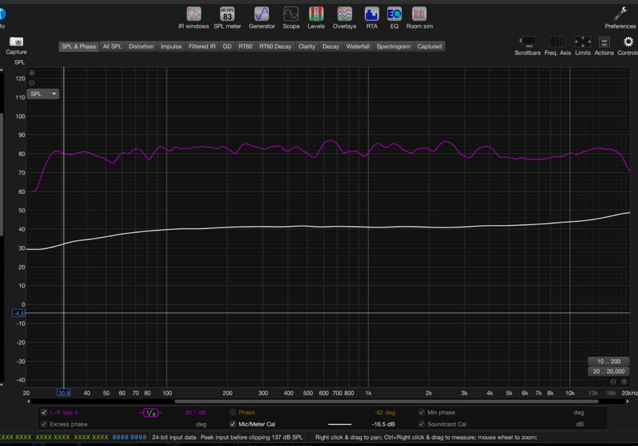This screenshot has height=446, width=638.
Task: Open the SPL meter
Action: (227, 18)
